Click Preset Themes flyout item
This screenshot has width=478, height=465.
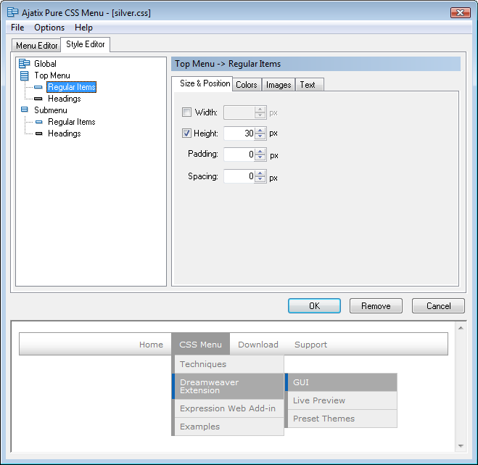pyautogui.click(x=341, y=419)
